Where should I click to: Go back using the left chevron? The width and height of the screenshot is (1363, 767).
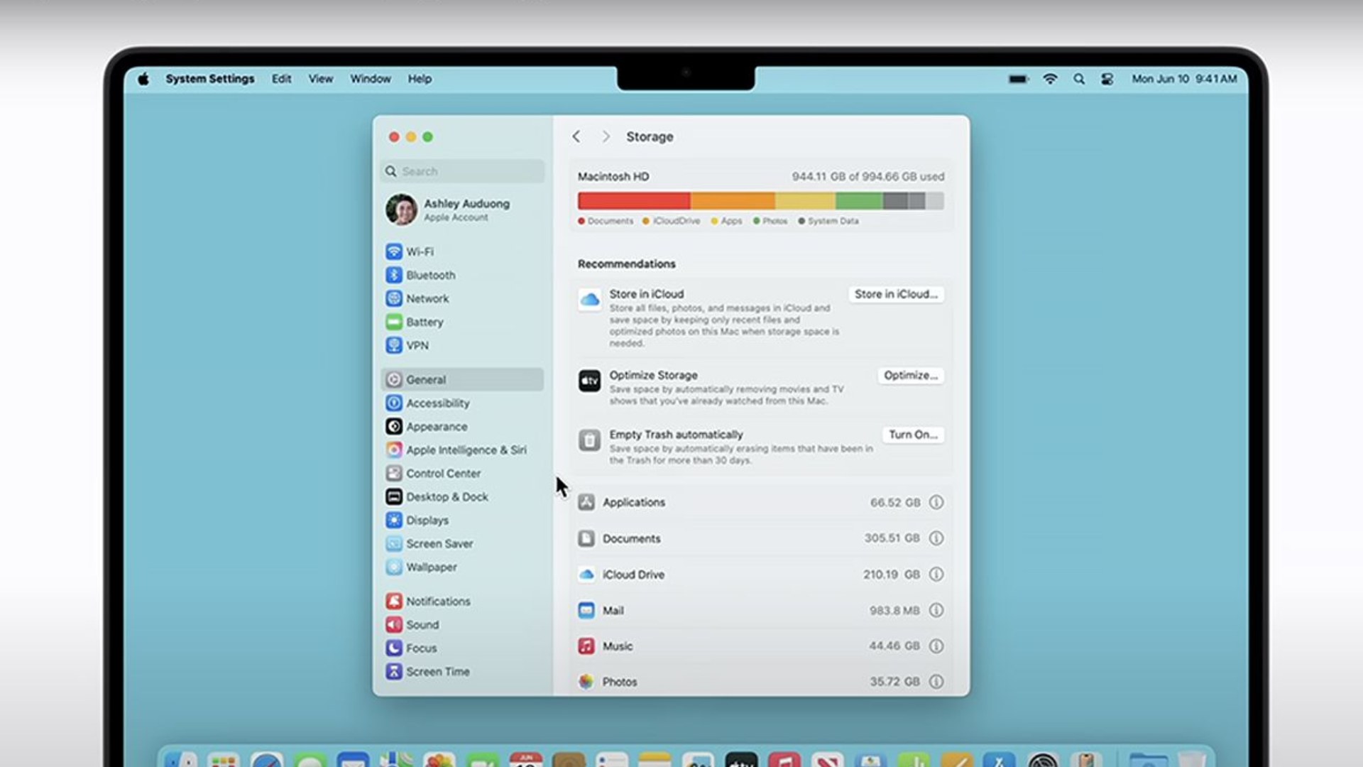(576, 136)
